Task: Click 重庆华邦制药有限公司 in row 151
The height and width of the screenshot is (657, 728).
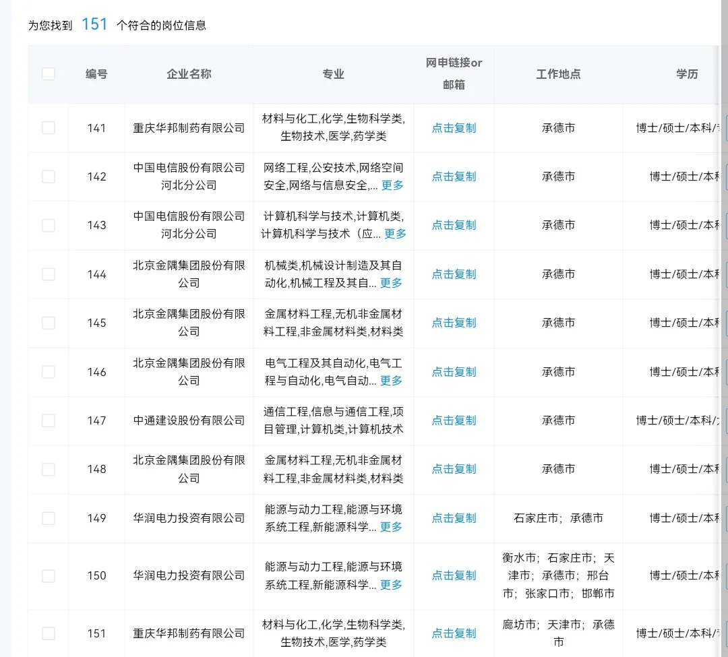Action: pos(189,633)
